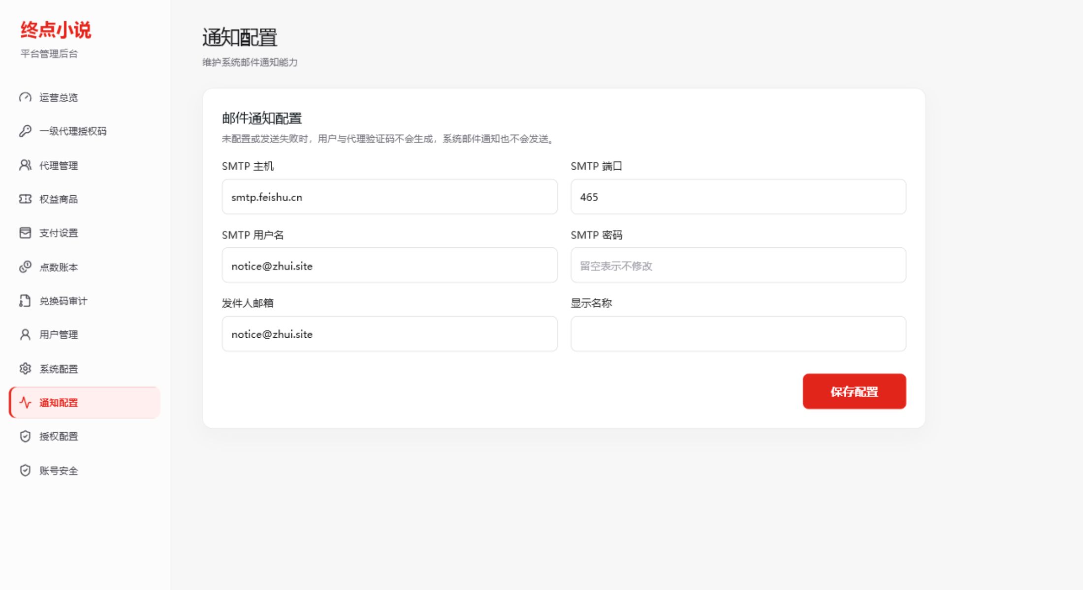Viewport: 1083px width, 590px height.
Task: Open the 一级代理授权码 page
Action: pos(85,131)
